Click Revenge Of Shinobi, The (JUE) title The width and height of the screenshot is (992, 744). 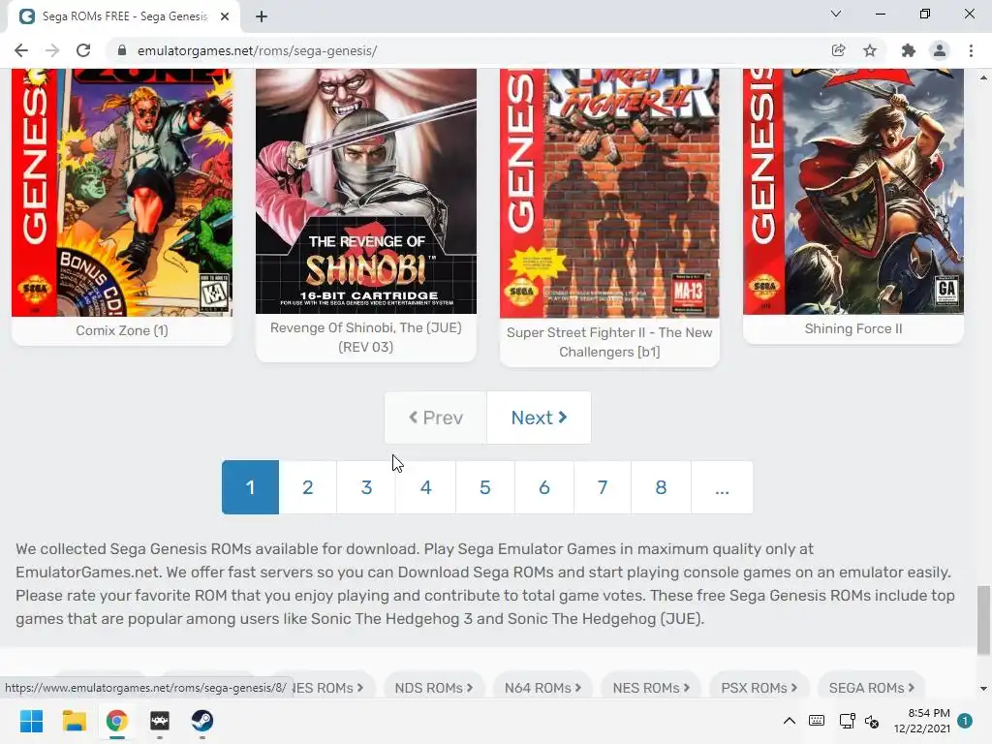coord(365,337)
